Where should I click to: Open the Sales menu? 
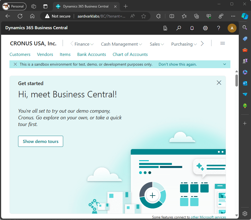pos(157,44)
